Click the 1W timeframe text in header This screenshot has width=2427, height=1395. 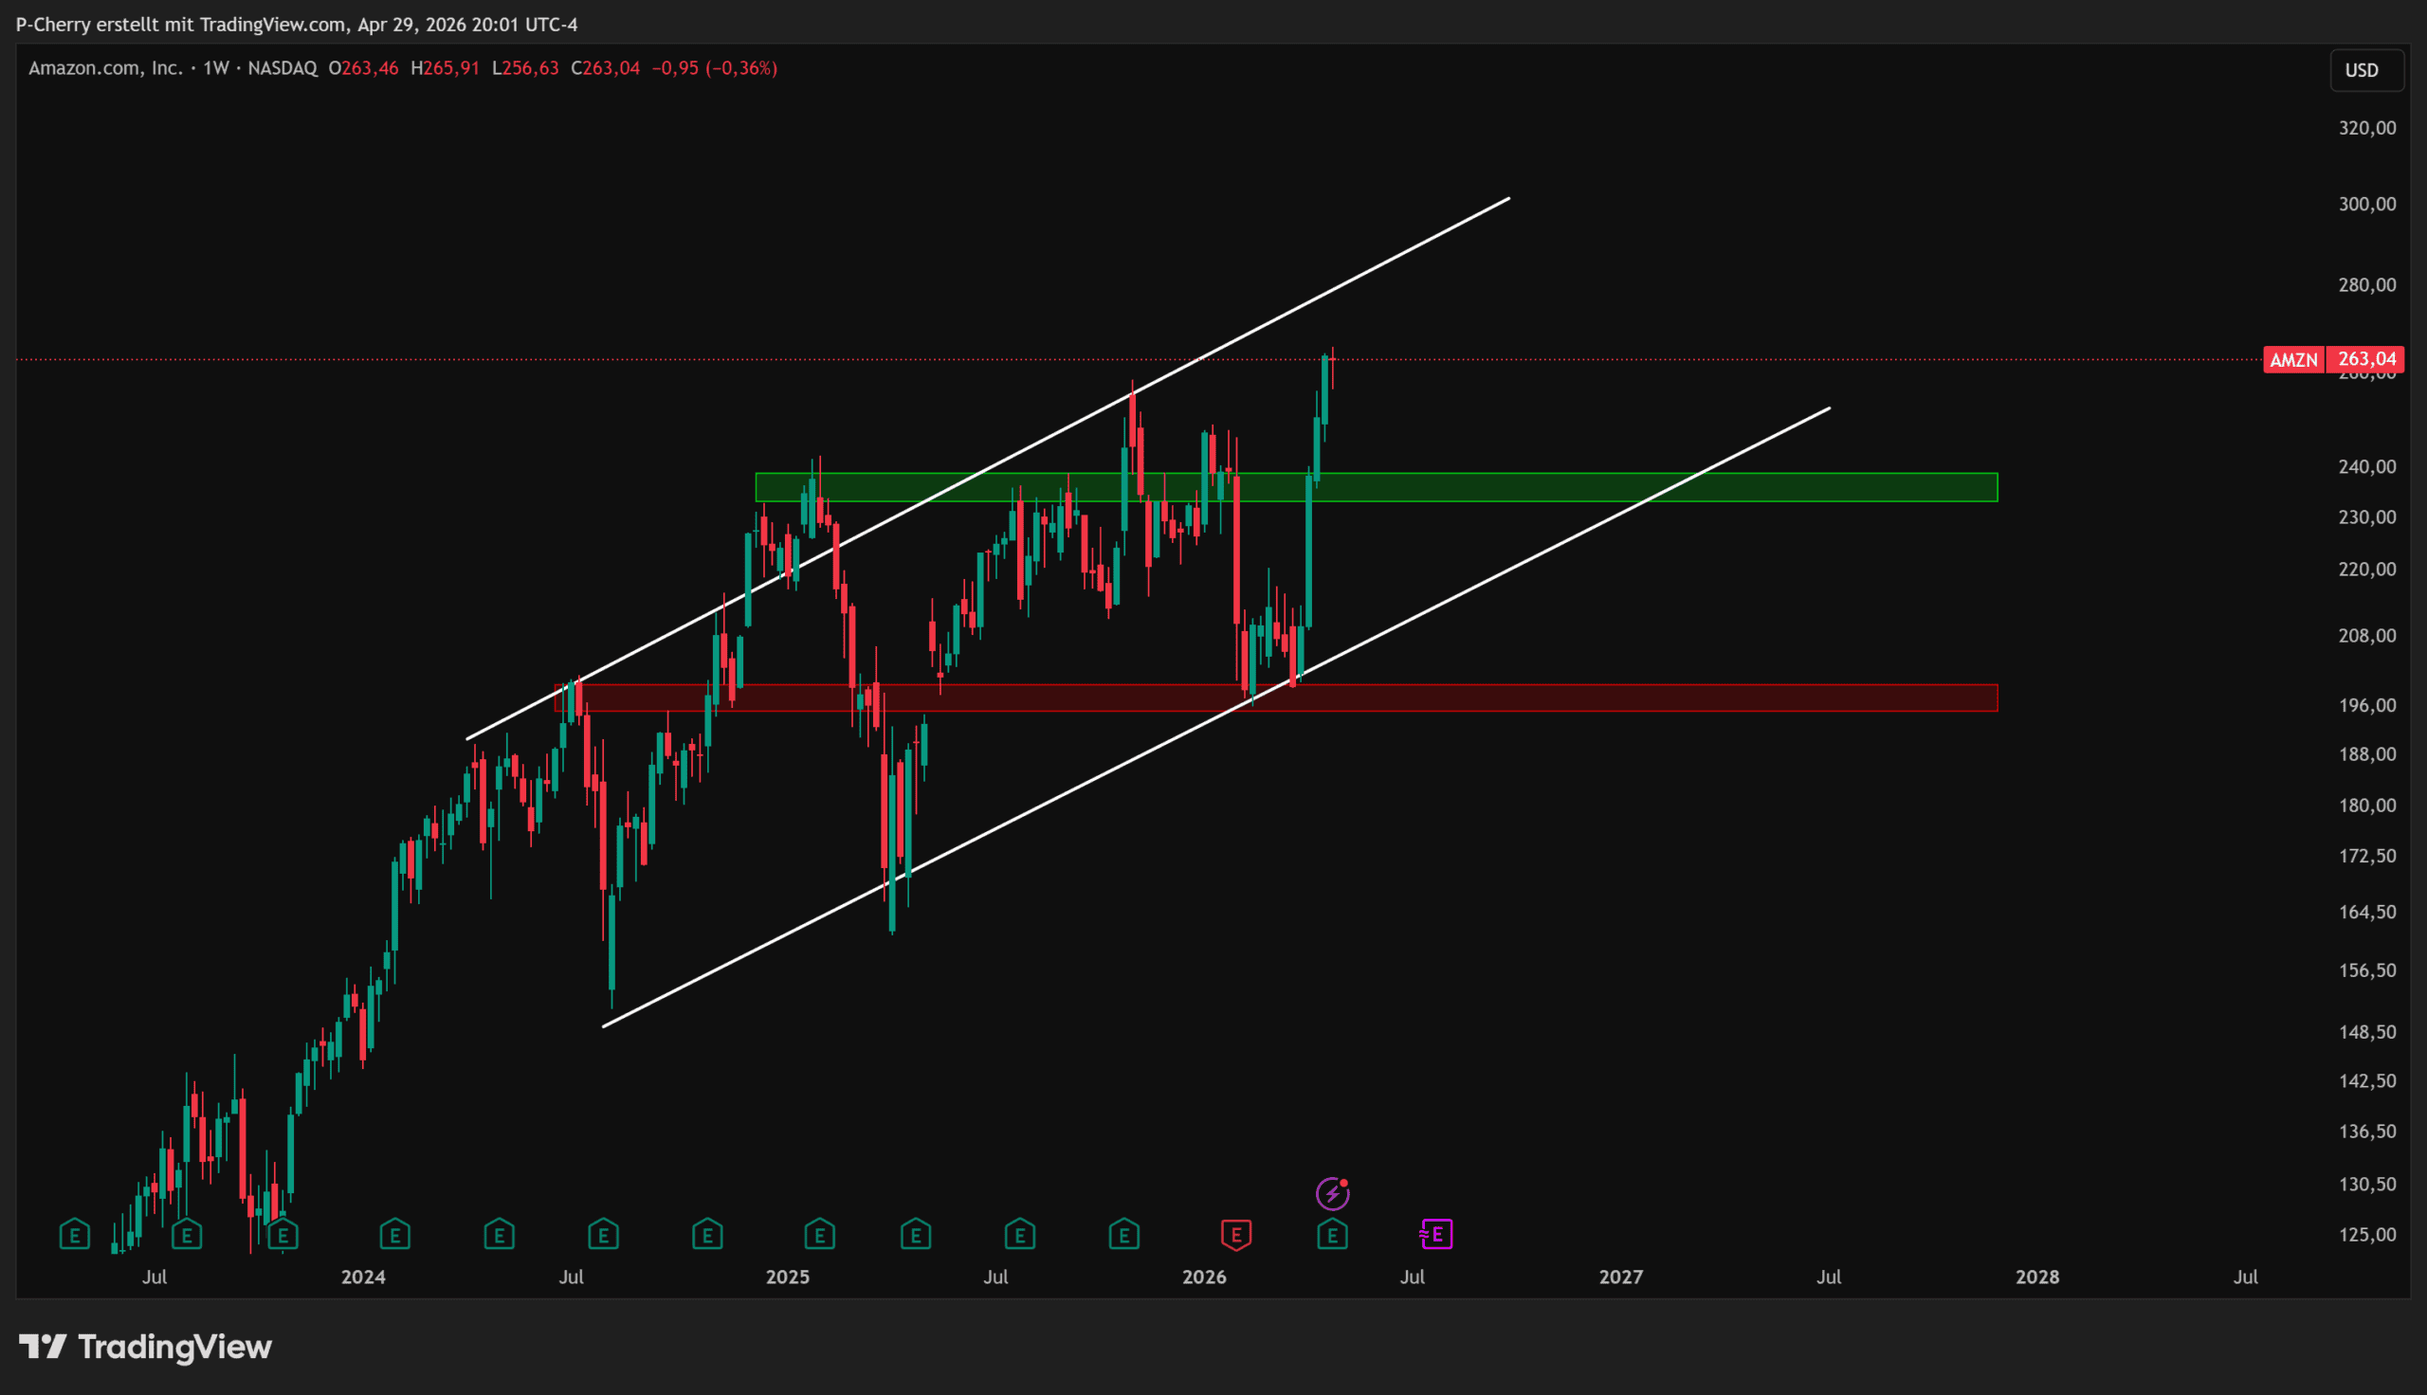coord(215,68)
